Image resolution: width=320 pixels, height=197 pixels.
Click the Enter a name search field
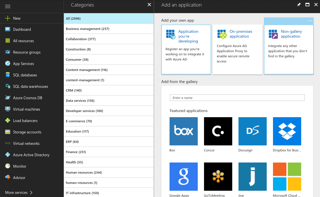(237, 98)
